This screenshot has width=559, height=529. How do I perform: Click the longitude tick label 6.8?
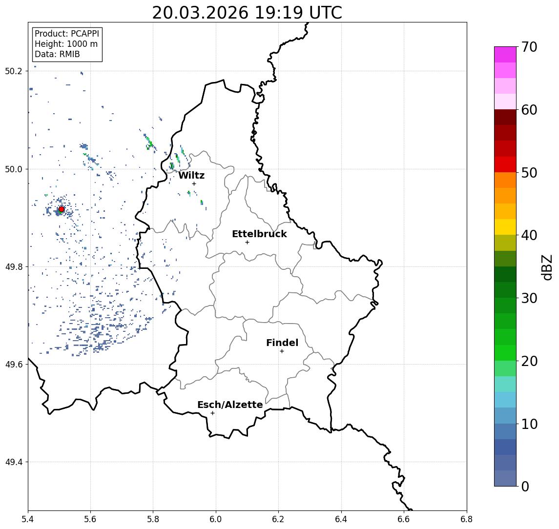pos(467,519)
